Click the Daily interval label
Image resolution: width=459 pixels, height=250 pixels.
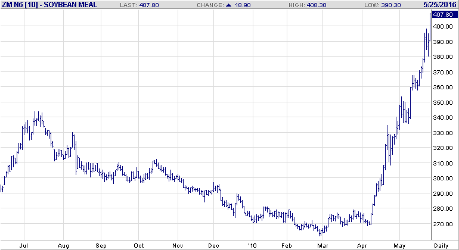pyautogui.click(x=441, y=245)
